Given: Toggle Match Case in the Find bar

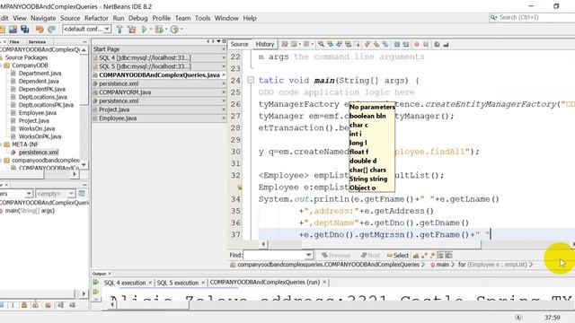Looking at the screenshot, I should pyautogui.click(x=416, y=255).
